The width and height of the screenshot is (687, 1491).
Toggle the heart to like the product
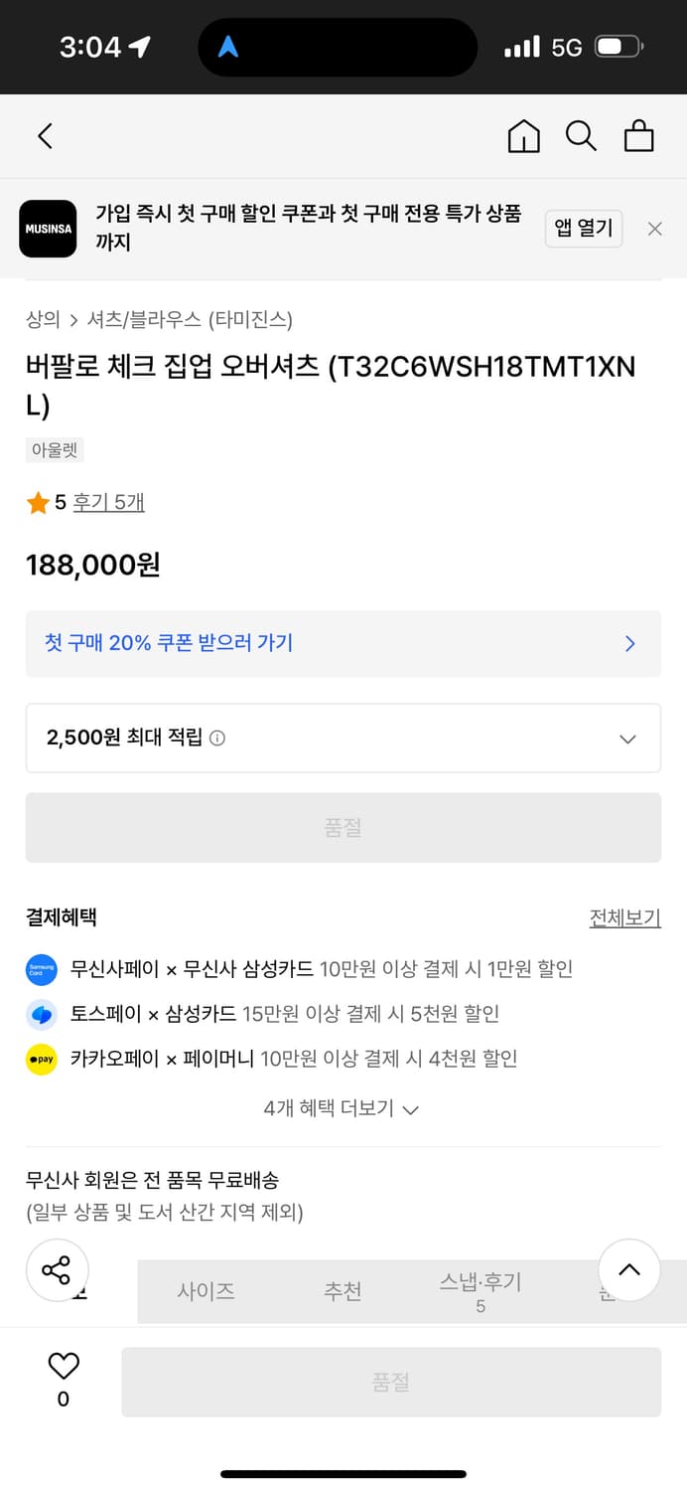point(62,1367)
